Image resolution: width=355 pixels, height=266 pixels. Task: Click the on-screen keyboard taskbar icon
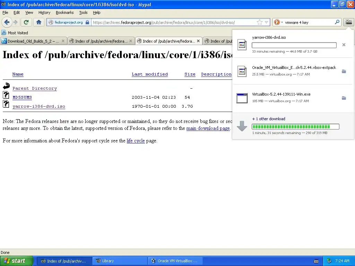[x=316, y=261]
